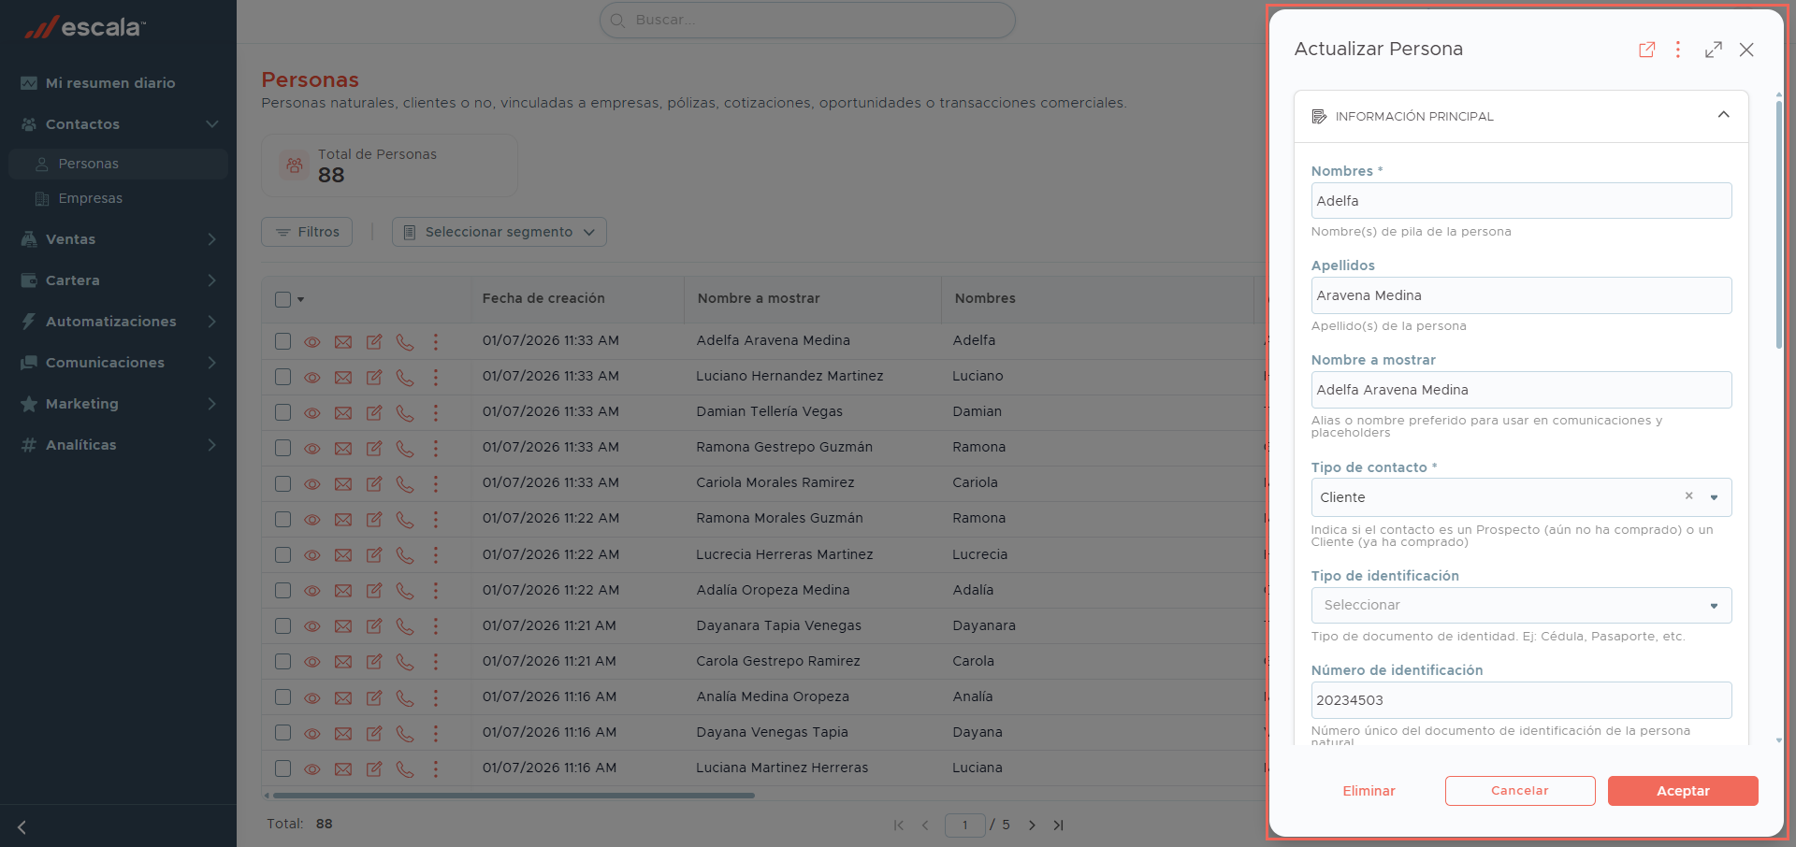This screenshot has height=847, width=1796.
Task: Call Dayana Venegas Tapia via phone icon
Action: (x=405, y=733)
